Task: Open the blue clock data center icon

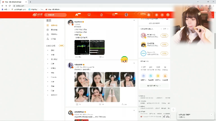Action: tap(143, 76)
